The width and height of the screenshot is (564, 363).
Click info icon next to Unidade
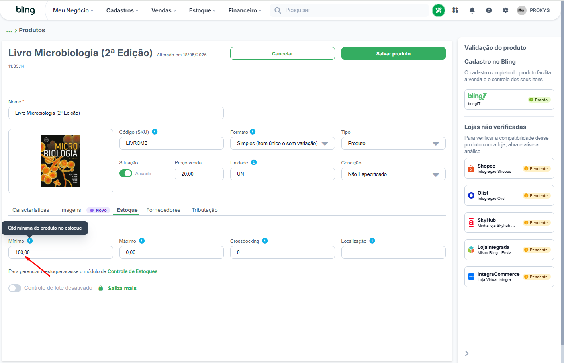pyautogui.click(x=254, y=162)
